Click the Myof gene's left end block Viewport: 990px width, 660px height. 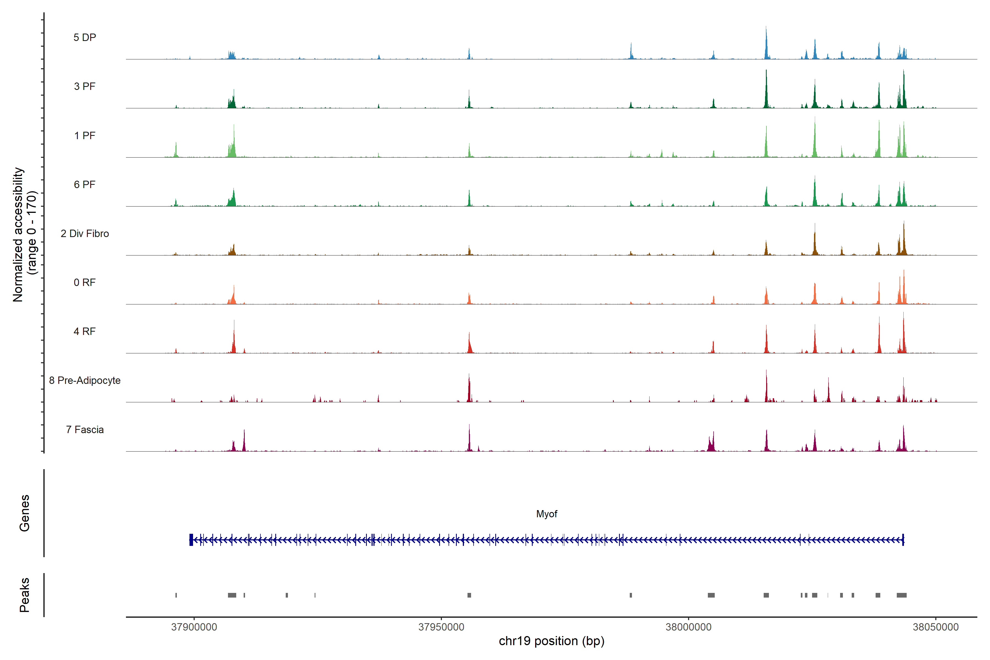point(191,540)
